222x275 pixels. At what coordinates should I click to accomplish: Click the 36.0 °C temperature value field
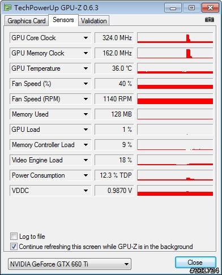[x=114, y=68]
